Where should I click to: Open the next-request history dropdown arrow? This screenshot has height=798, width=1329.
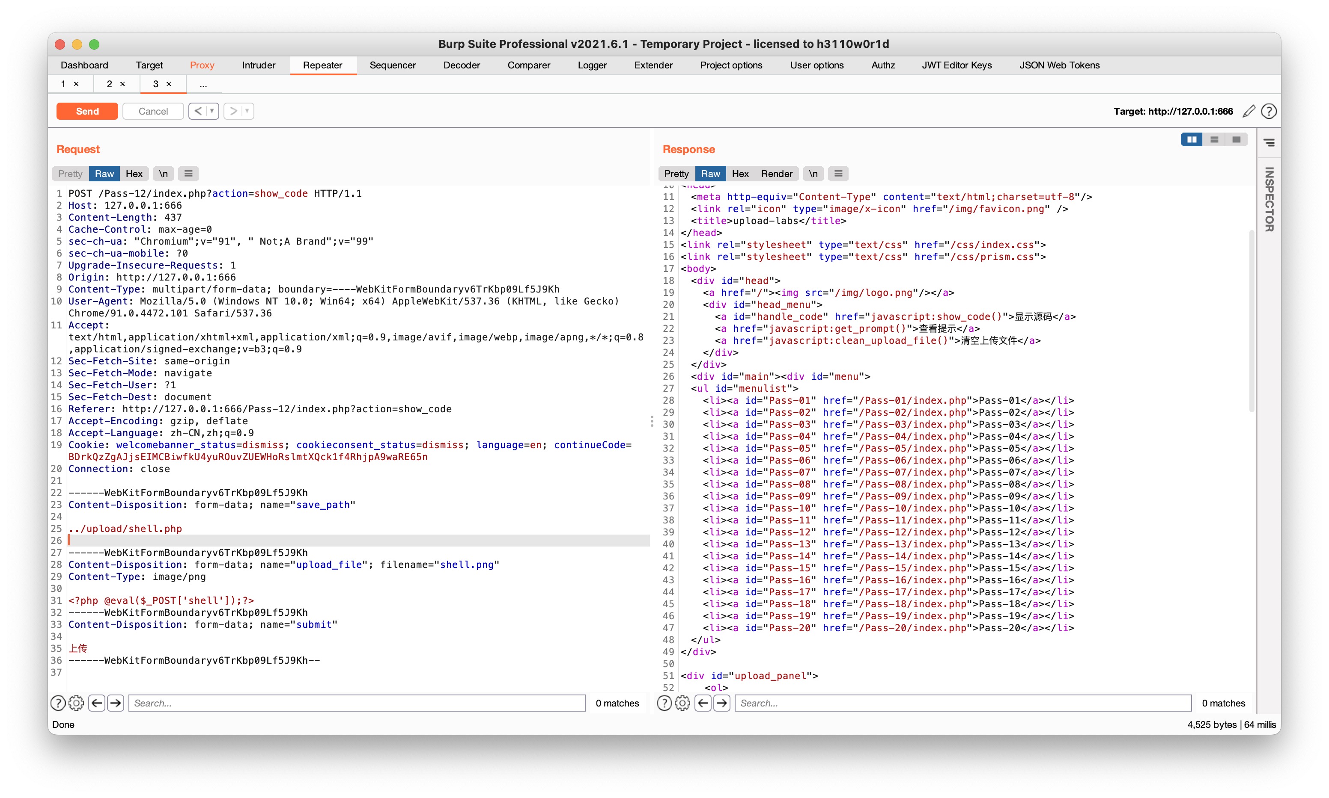point(247,111)
